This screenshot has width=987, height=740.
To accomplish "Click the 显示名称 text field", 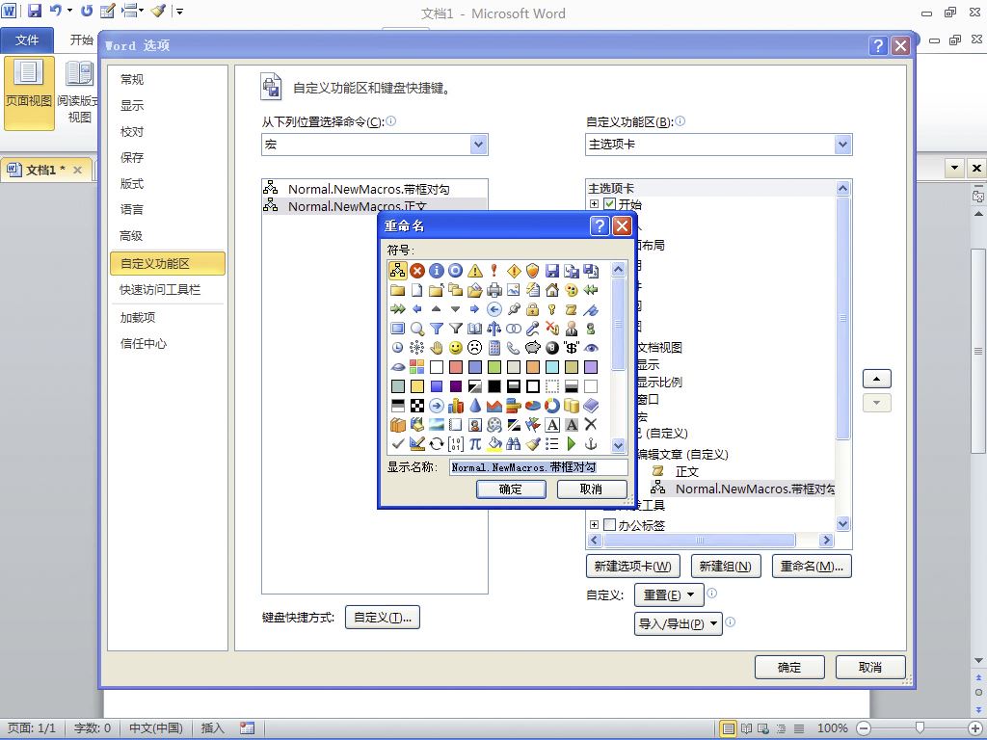I will tap(538, 467).
